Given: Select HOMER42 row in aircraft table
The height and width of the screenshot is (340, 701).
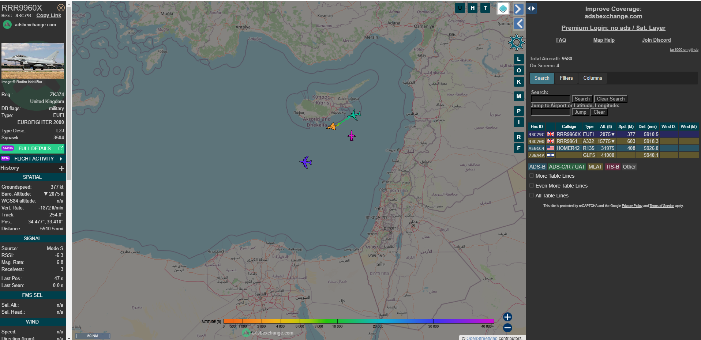Looking at the screenshot, I should 613,148.
